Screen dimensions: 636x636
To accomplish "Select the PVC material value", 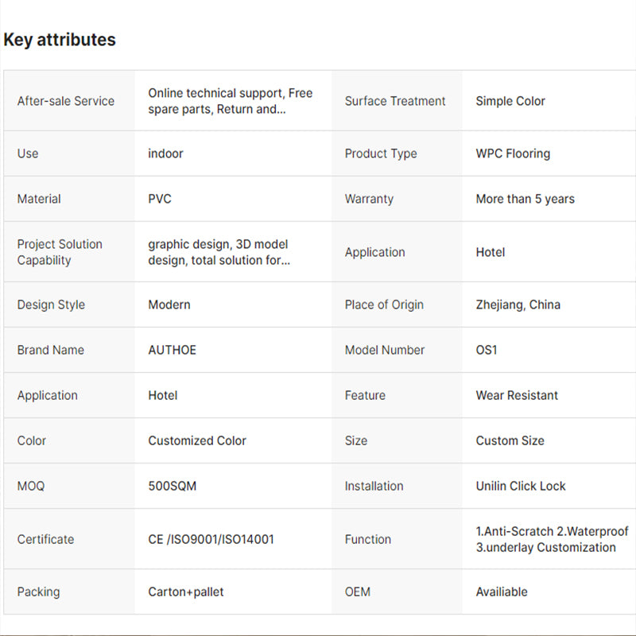I will click(160, 199).
